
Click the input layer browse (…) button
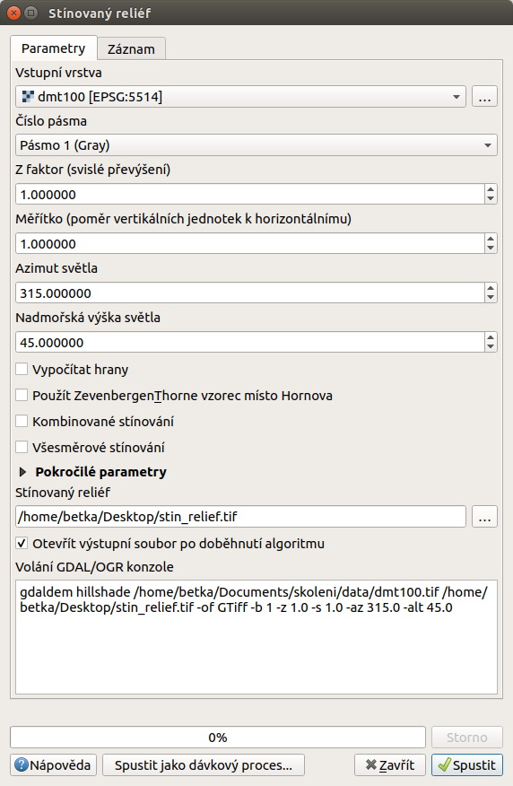click(484, 96)
